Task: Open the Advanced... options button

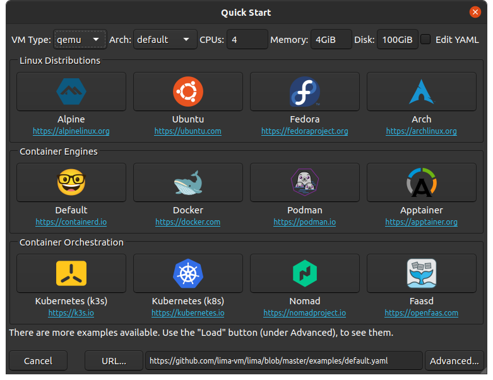Action: coord(454,360)
